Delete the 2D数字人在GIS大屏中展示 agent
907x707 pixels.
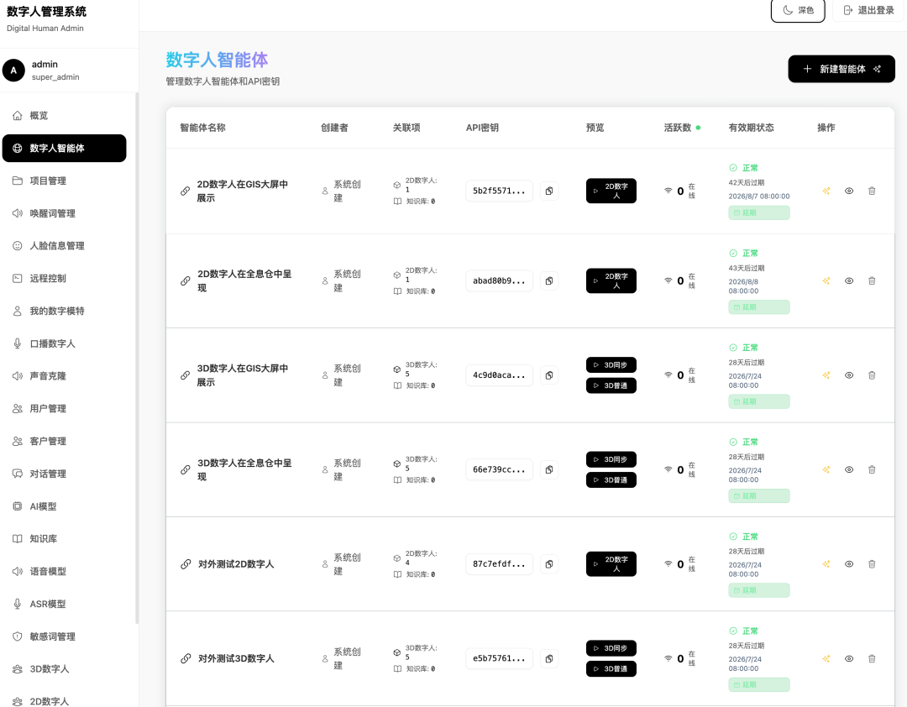point(872,191)
